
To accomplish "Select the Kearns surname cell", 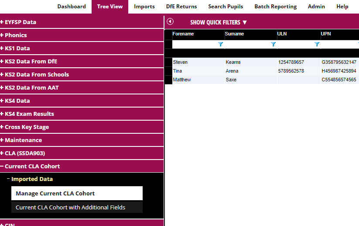I will [251, 62].
